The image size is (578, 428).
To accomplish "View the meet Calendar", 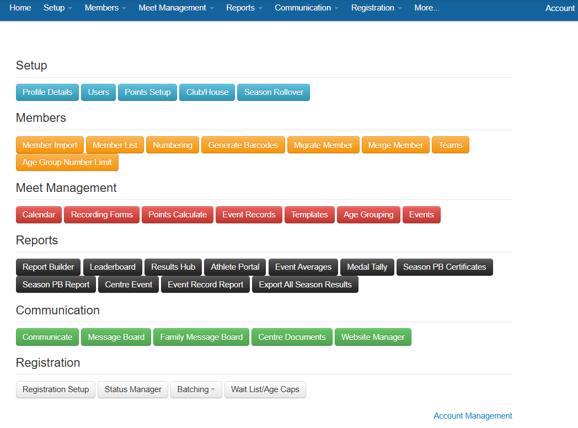I will click(39, 215).
